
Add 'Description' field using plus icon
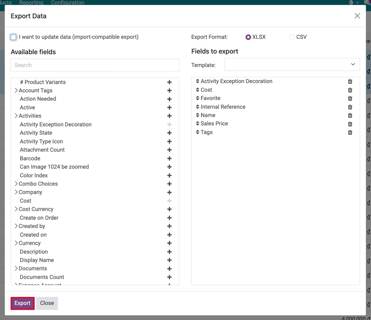tap(169, 252)
